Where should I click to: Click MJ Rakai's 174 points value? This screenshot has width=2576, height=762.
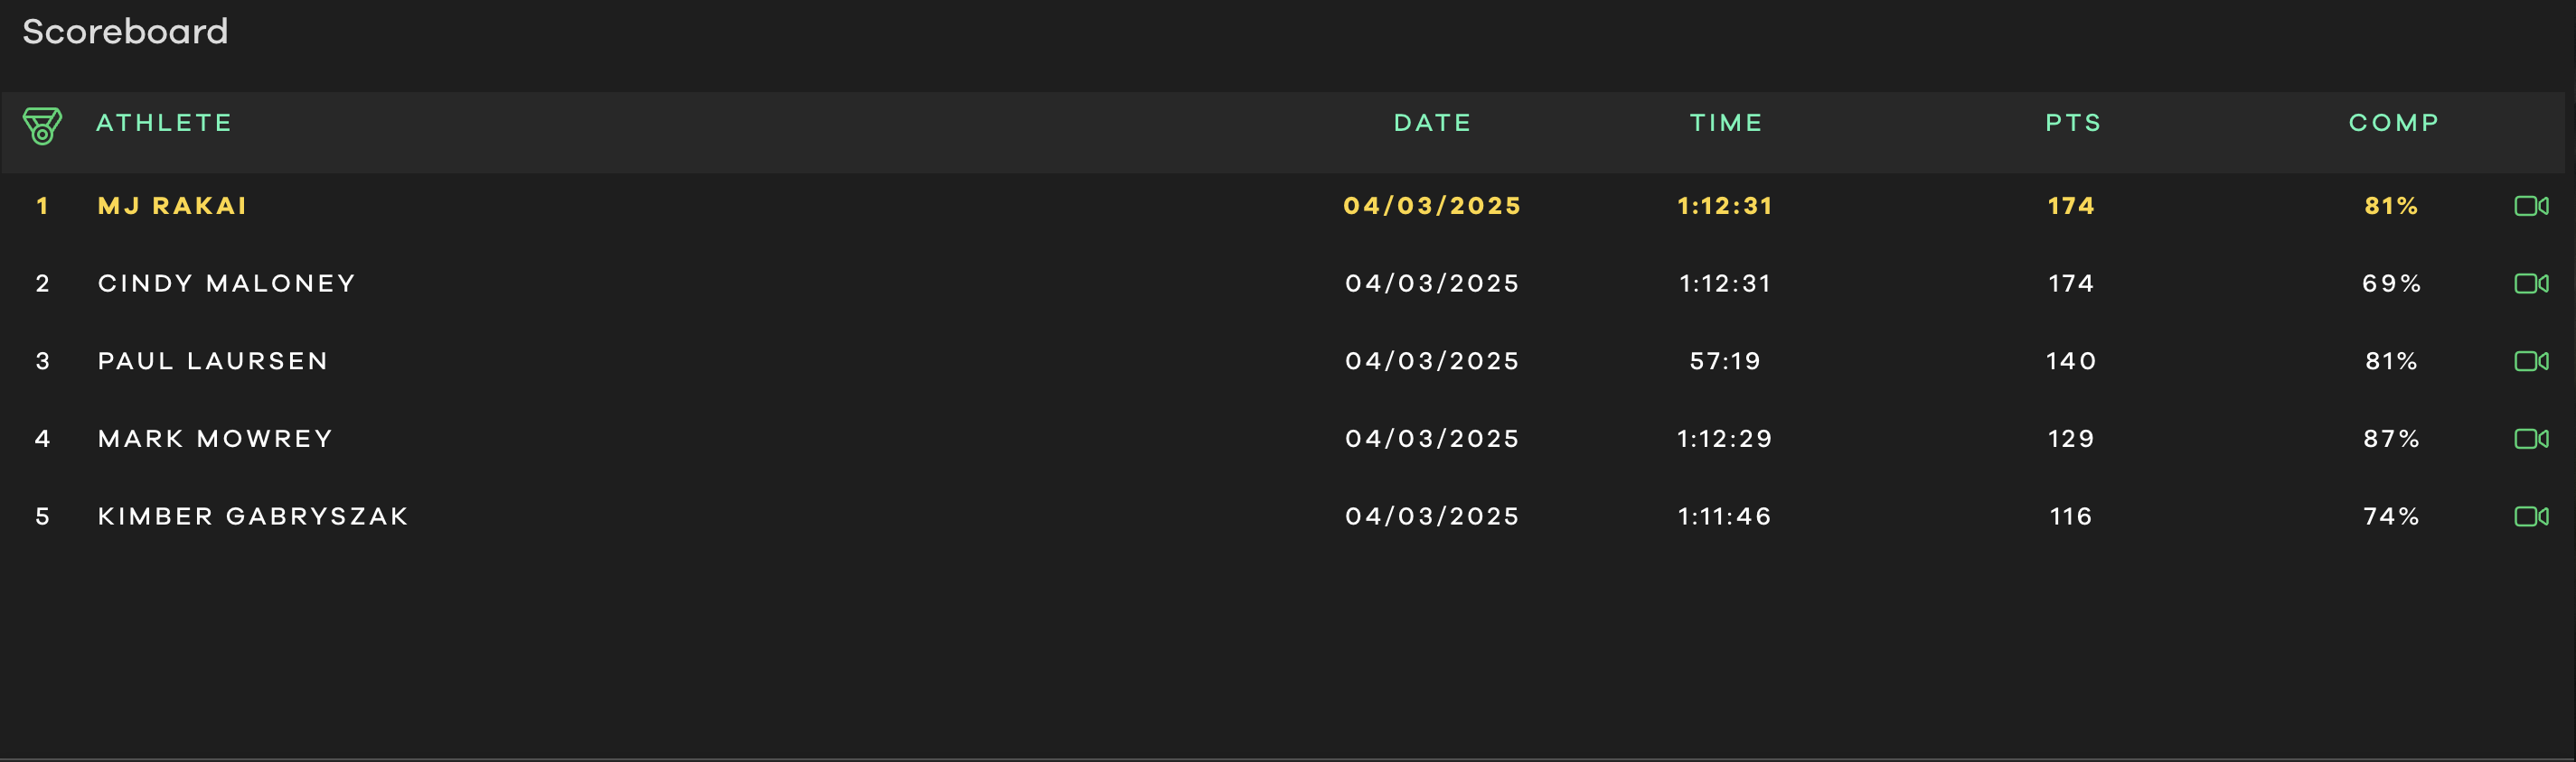(x=2071, y=206)
